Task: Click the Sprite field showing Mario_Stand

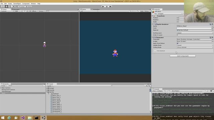Action: pyautogui.click(x=194, y=26)
